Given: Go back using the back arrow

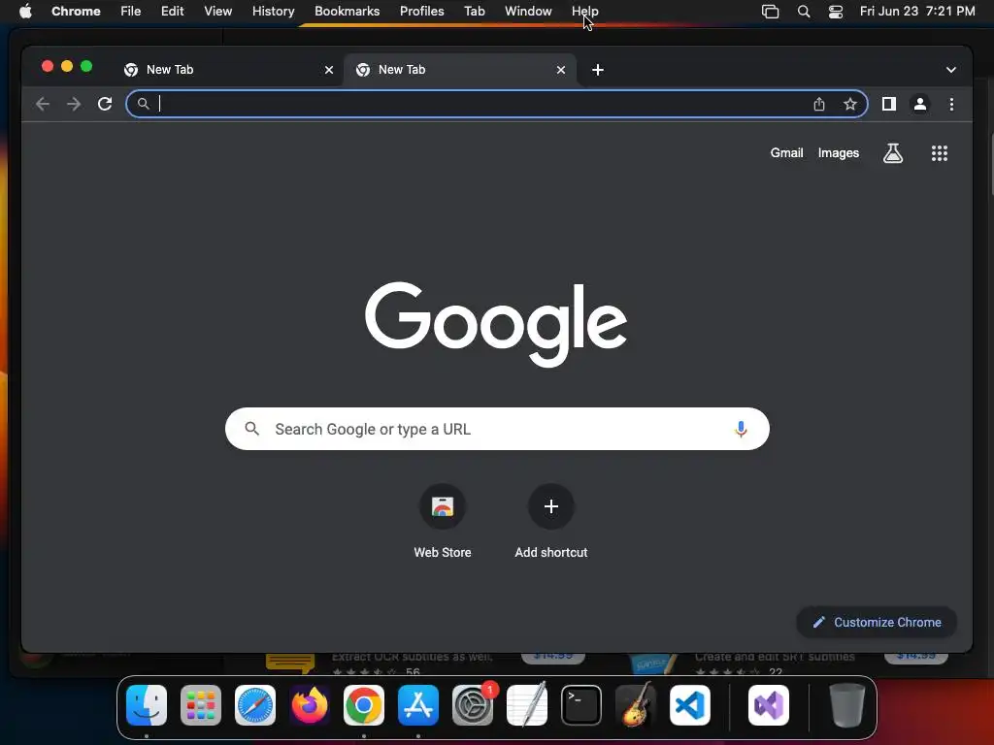Looking at the screenshot, I should [x=43, y=104].
